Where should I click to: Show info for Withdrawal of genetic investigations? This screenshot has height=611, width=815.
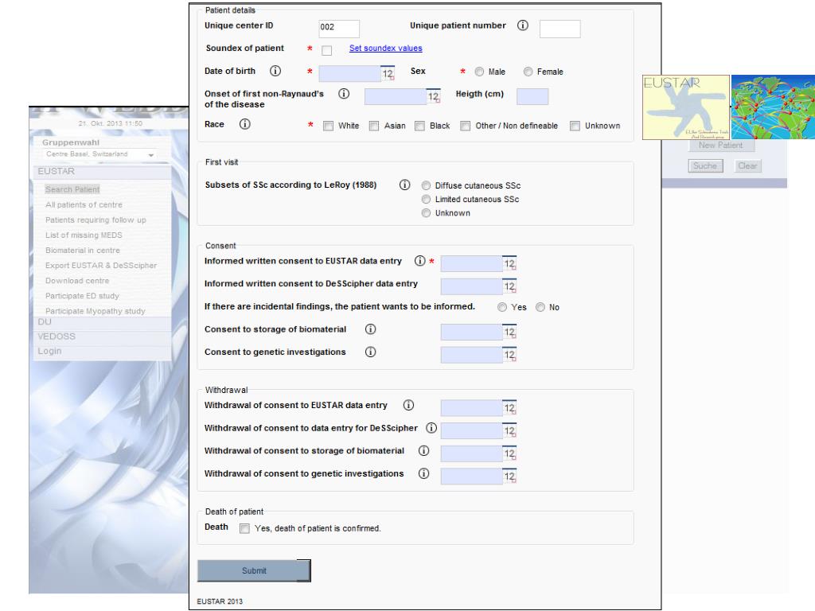pos(423,474)
